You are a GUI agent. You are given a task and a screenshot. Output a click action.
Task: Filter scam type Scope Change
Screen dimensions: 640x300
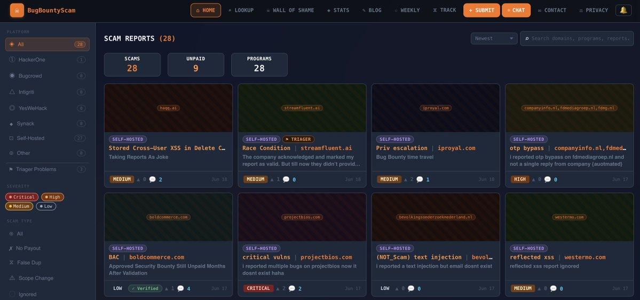point(48,278)
